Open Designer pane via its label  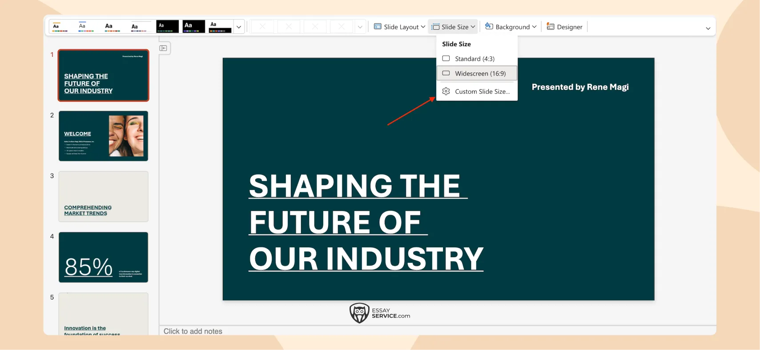point(570,27)
